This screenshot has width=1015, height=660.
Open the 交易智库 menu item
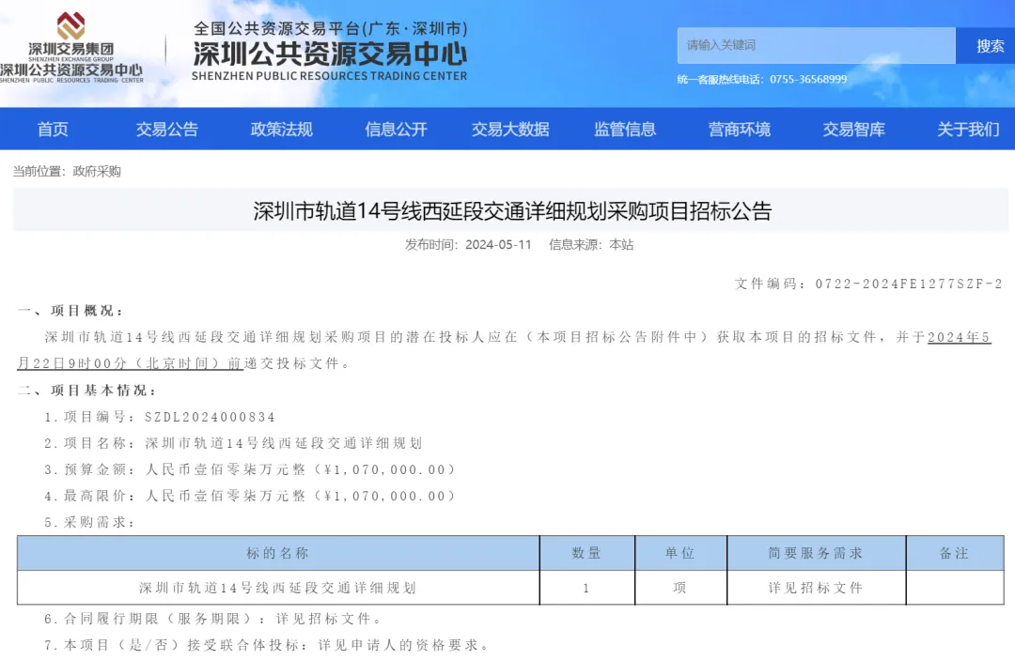[853, 130]
